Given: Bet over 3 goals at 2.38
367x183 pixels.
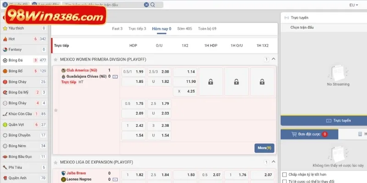Looking at the screenshot, I should (x=159, y=125).
